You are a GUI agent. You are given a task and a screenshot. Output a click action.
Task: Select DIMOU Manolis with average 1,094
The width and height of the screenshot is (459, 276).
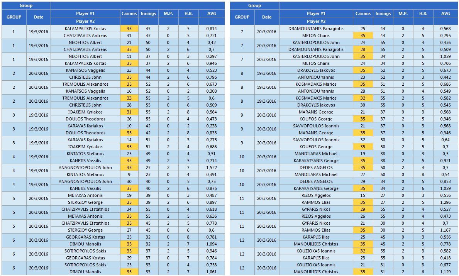pos(85,244)
